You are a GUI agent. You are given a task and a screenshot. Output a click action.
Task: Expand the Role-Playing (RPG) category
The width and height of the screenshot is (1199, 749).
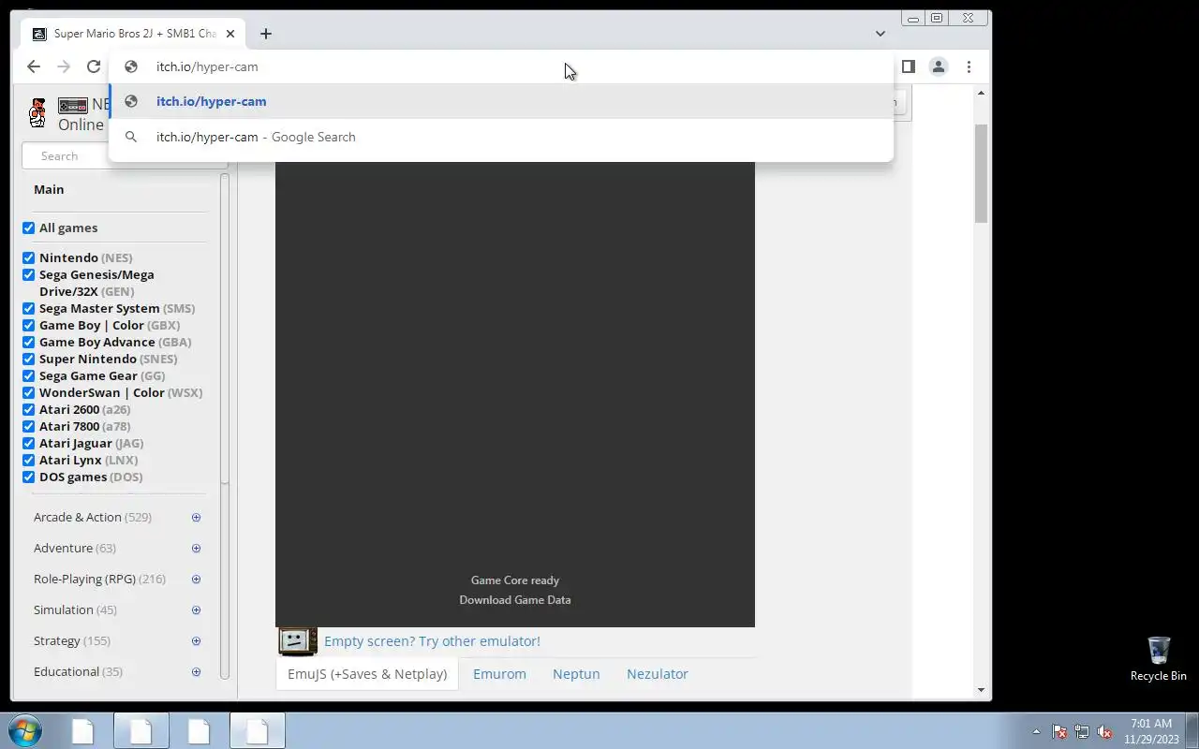pyautogui.click(x=196, y=579)
